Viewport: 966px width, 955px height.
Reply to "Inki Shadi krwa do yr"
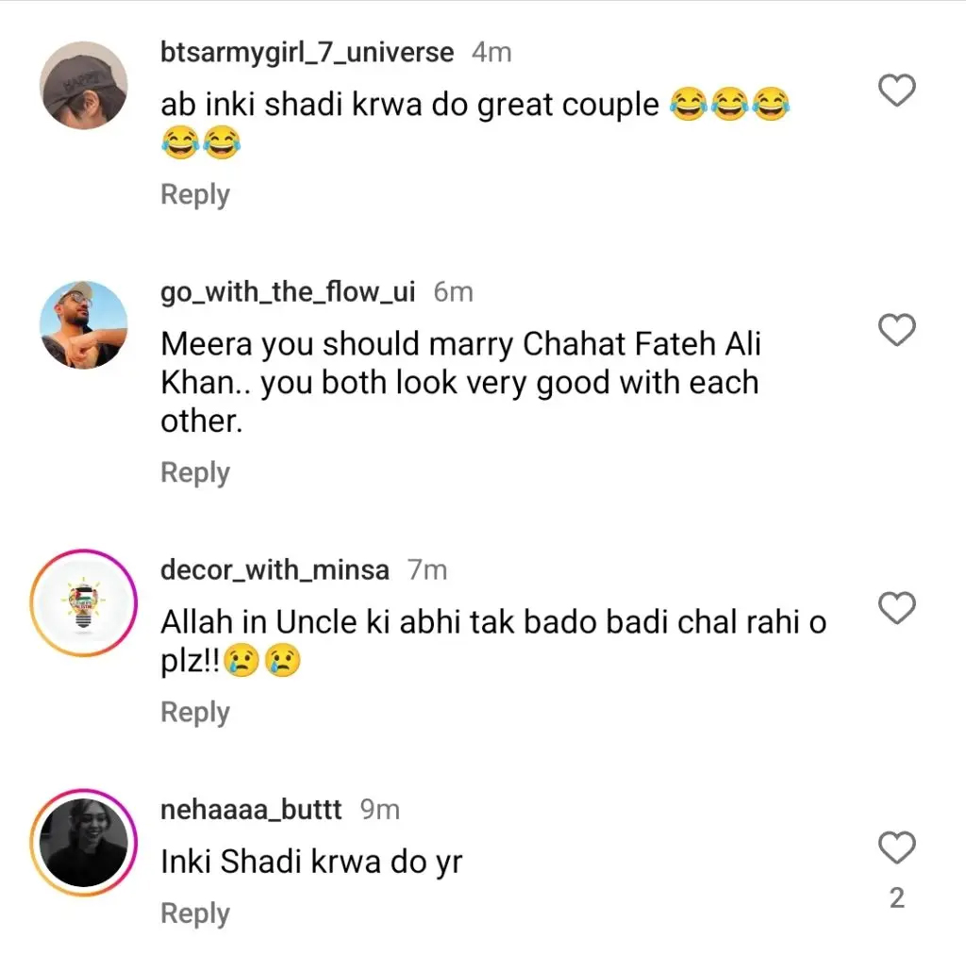coord(195,914)
